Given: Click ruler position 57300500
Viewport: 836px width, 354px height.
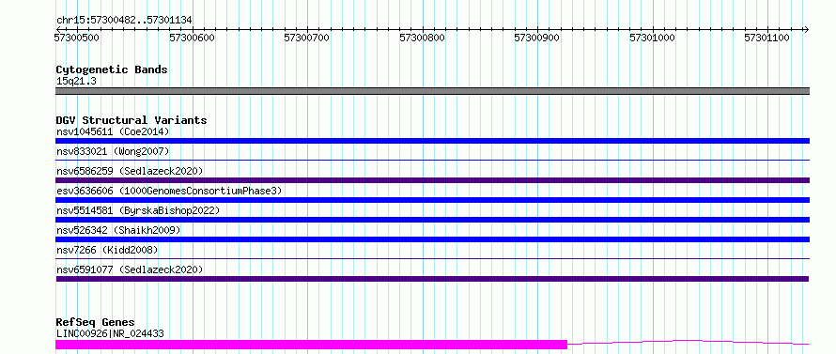Looking at the screenshot, I should tap(77, 38).
